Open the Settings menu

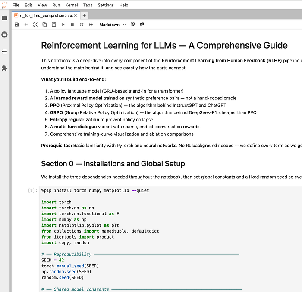[106, 5]
